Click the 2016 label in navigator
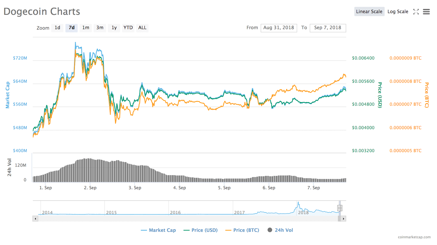This screenshot has width=437, height=245. (x=175, y=212)
